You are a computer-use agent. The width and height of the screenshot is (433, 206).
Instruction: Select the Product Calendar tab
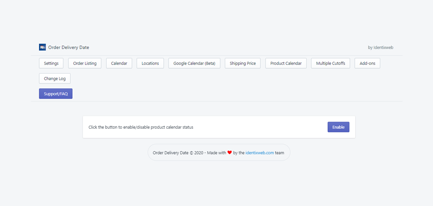(x=286, y=63)
